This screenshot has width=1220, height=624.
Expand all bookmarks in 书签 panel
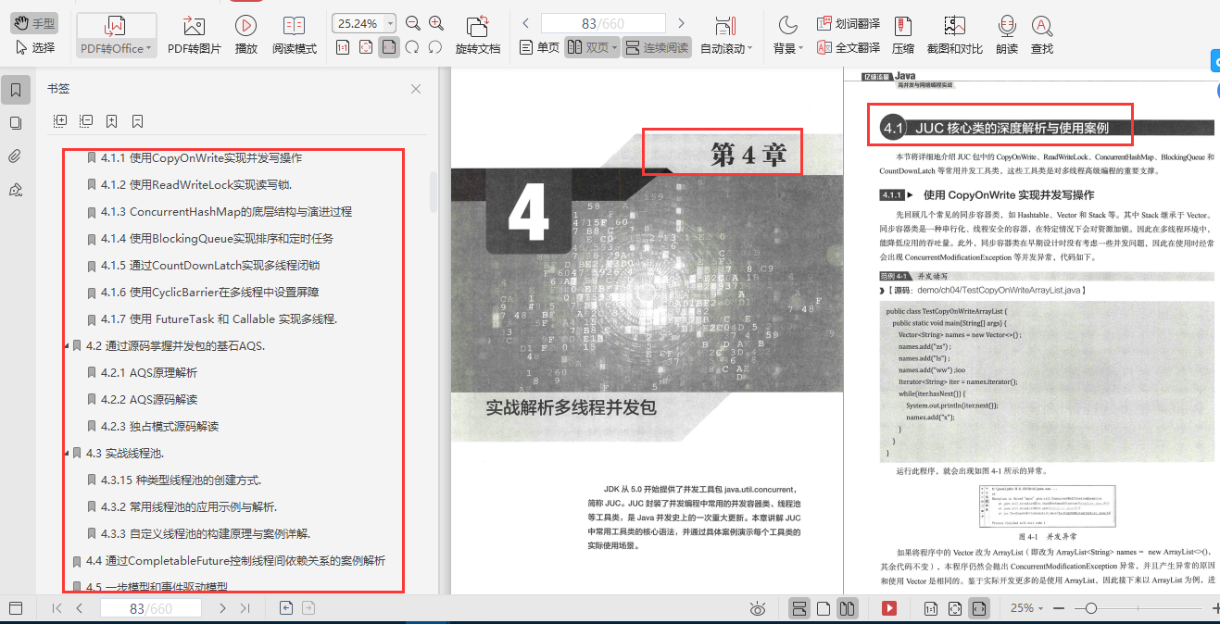(x=60, y=121)
